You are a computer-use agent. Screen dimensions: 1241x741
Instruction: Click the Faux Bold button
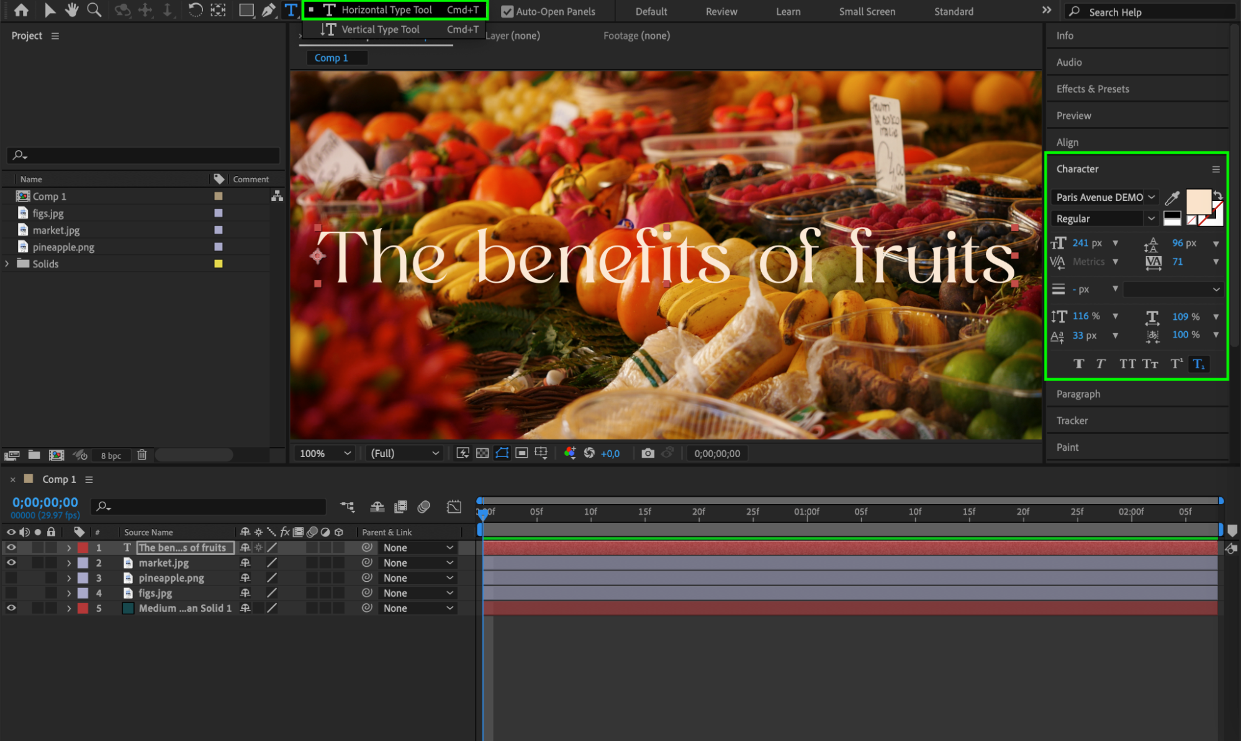pos(1079,364)
